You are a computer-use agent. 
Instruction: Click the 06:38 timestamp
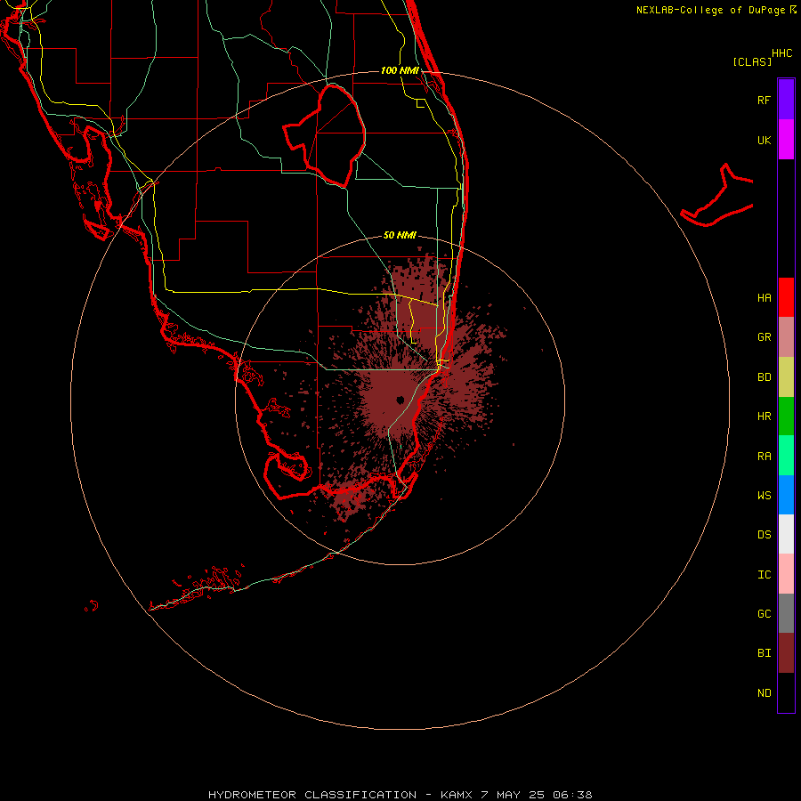tap(572, 795)
